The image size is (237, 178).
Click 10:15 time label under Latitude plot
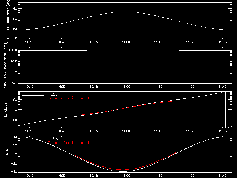pos(29,176)
